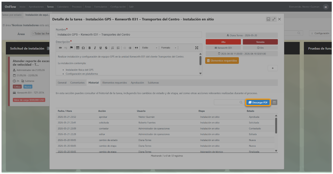Viewport: 333px width, 174px height.
Task: Download the history as PDF
Action: click(x=258, y=102)
